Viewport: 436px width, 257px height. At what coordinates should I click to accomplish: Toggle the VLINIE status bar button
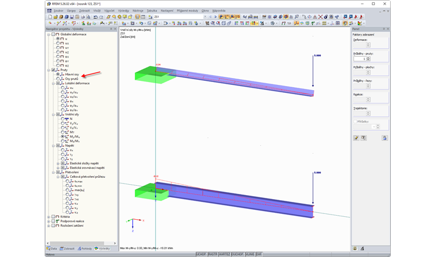[250, 254]
